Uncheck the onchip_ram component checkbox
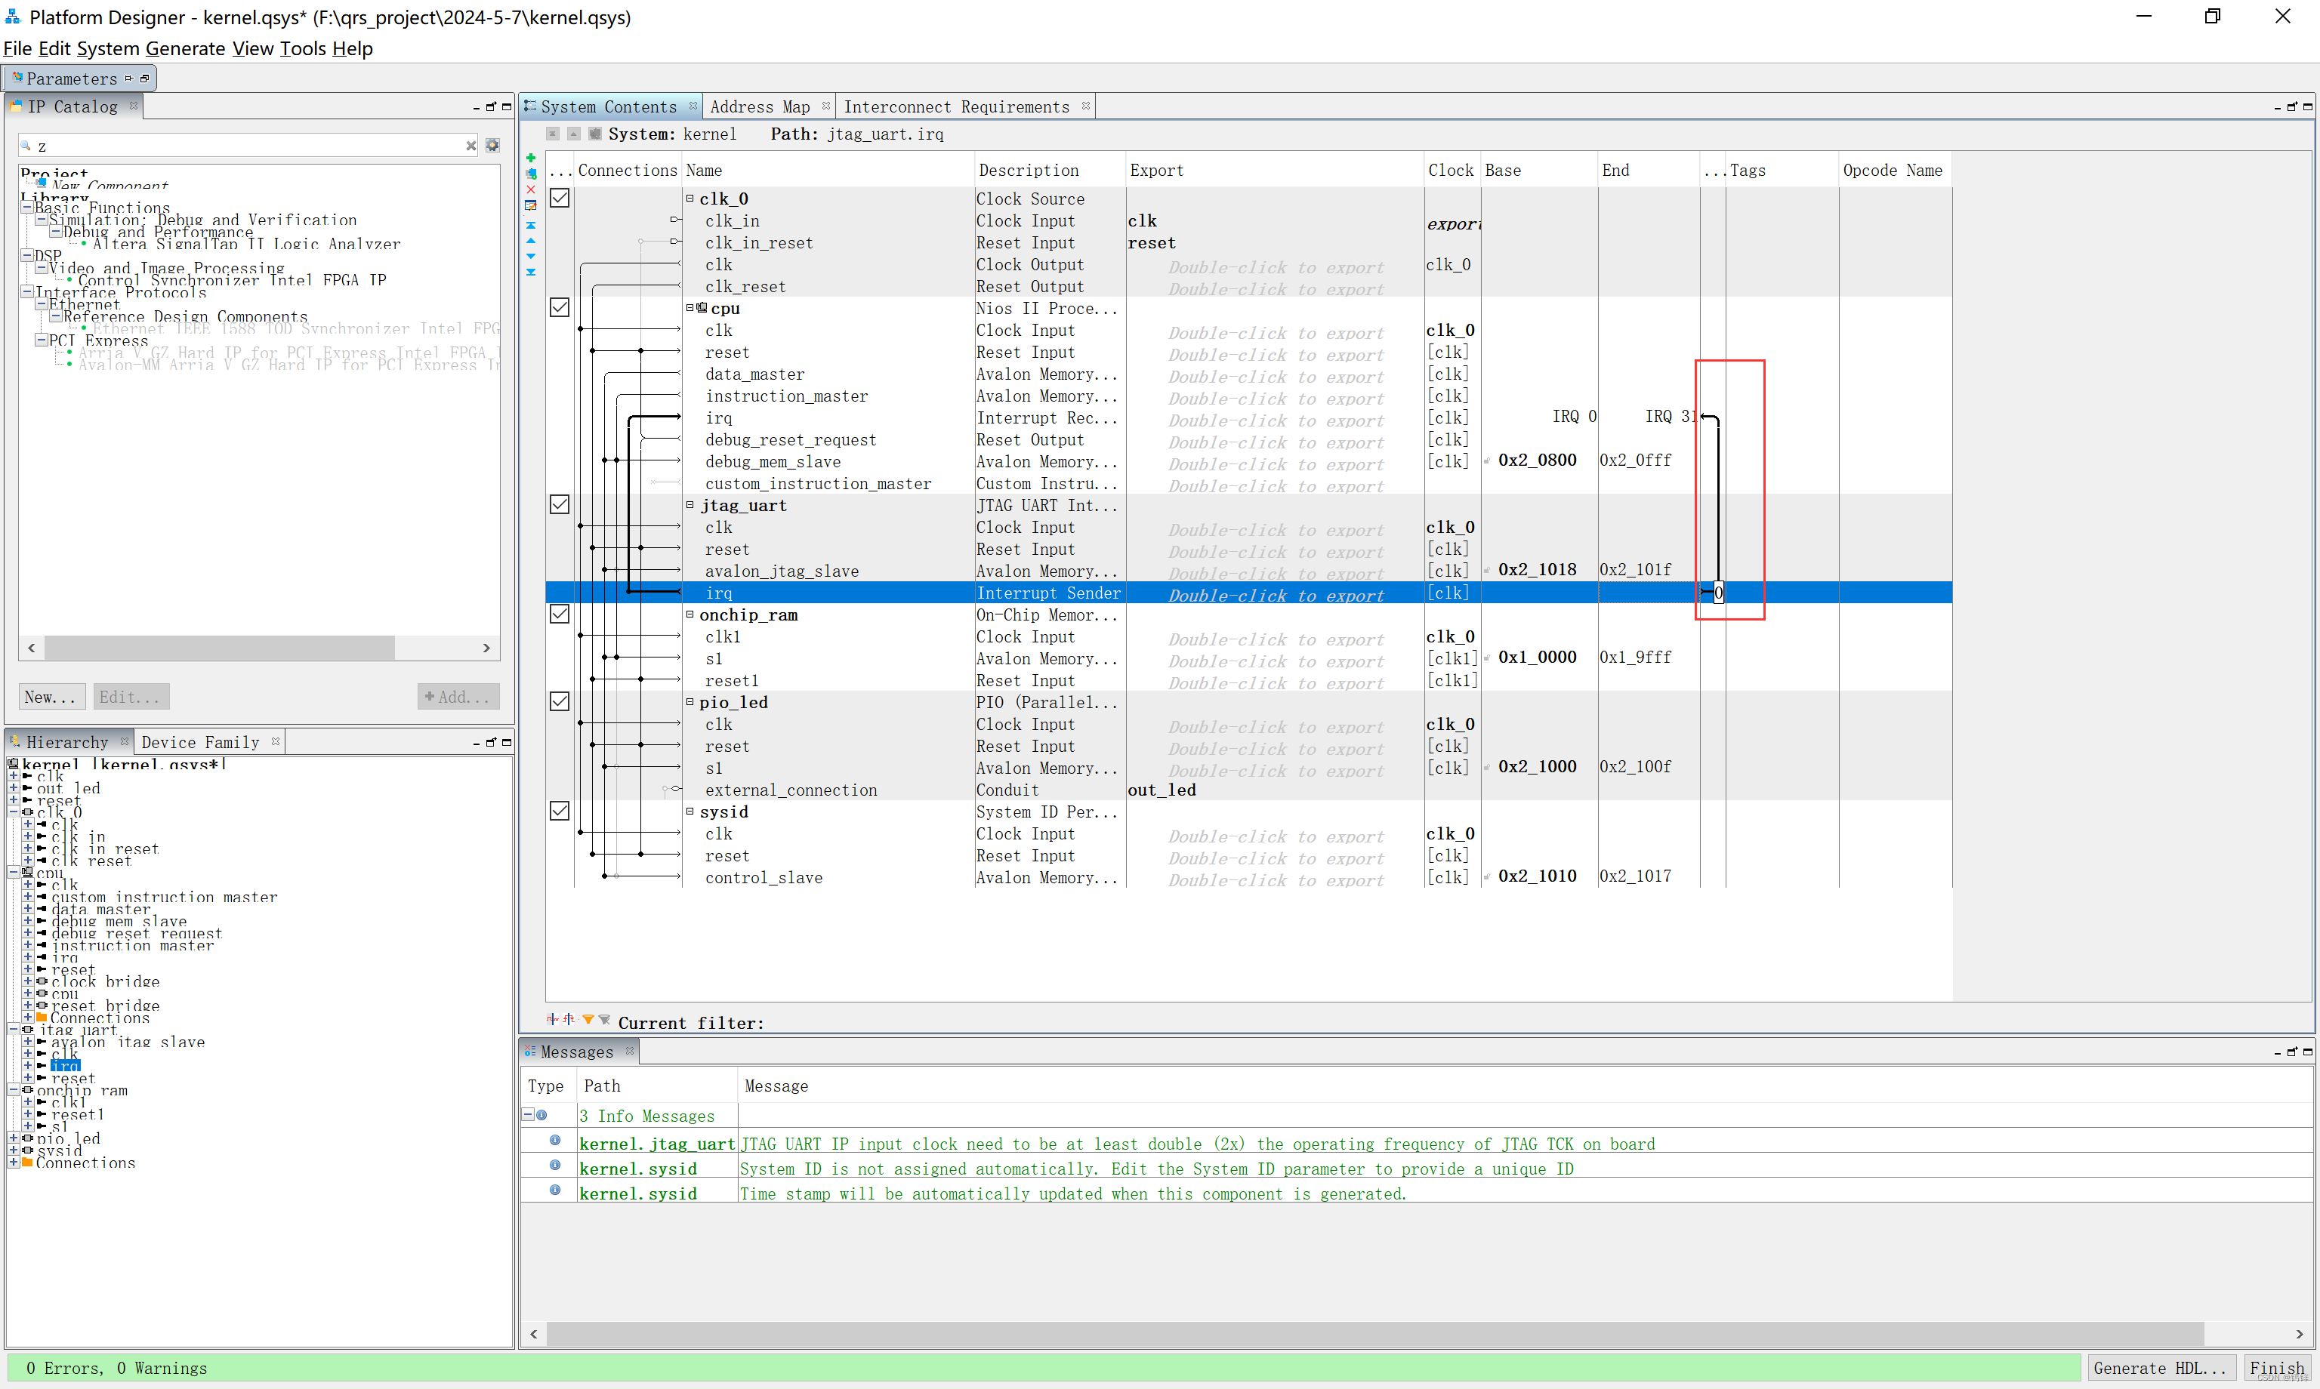This screenshot has height=1389, width=2320. coord(560,614)
